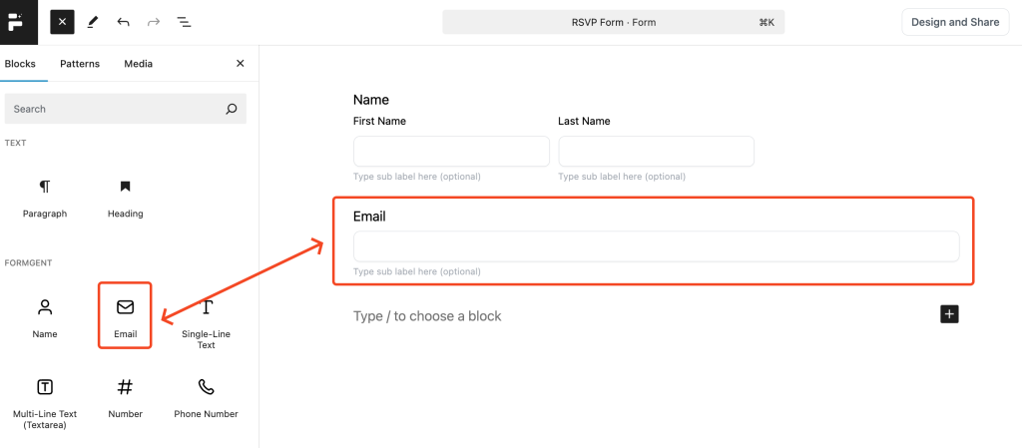Open the document overview list
This screenshot has height=448, width=1022.
click(x=185, y=22)
